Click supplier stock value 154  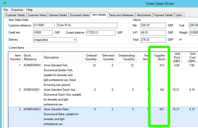click(162, 90)
